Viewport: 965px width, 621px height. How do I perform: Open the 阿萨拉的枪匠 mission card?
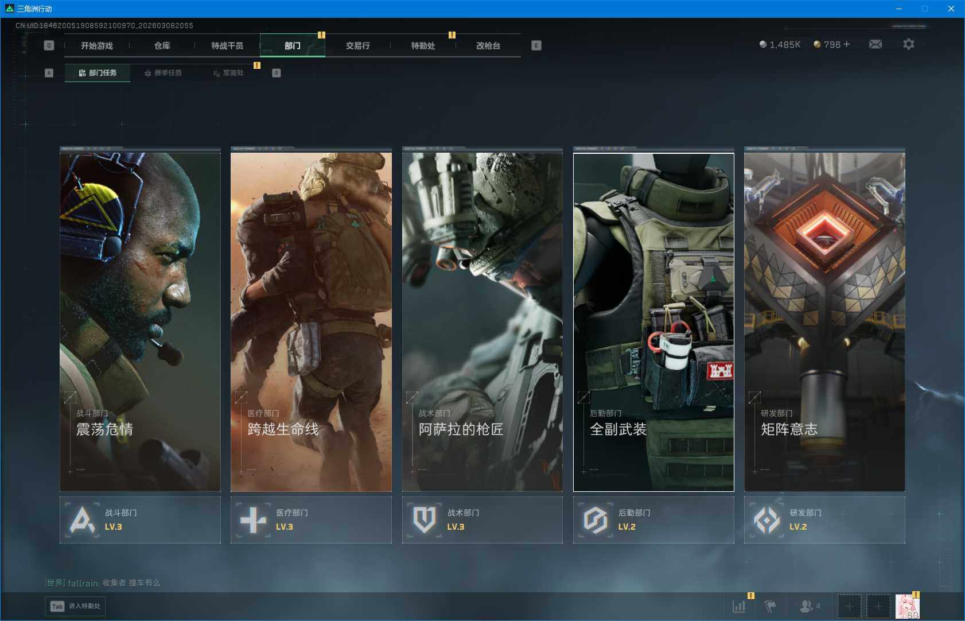[482, 321]
